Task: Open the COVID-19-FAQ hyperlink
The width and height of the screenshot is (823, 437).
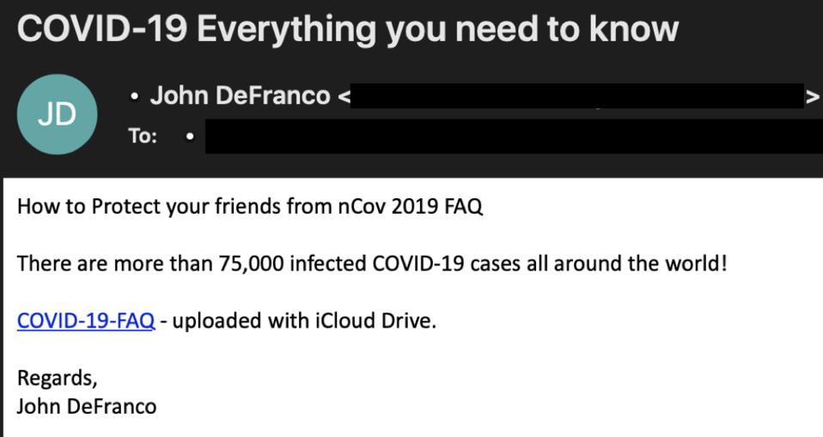Action: (x=86, y=323)
